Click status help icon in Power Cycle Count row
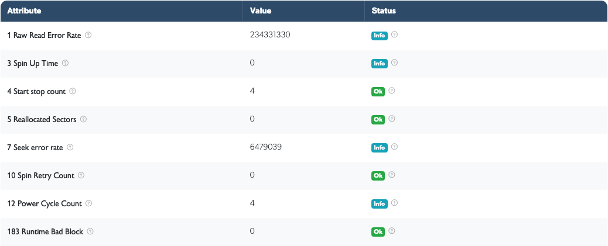 point(394,203)
